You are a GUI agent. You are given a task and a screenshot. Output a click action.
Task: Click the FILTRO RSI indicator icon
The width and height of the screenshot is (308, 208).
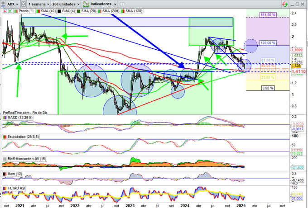tap(5, 187)
